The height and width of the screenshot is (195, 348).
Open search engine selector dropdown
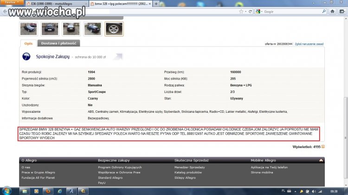pos(259,12)
